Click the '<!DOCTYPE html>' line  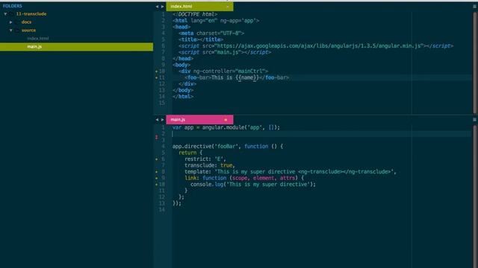pyautogui.click(x=195, y=14)
